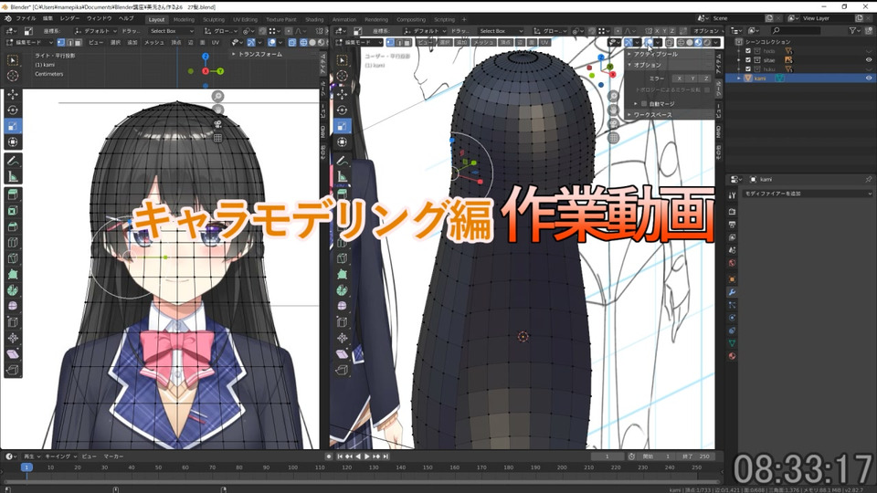Hide the sitae collection with eye icon
Viewport: 877px width, 493px height.
(x=869, y=60)
